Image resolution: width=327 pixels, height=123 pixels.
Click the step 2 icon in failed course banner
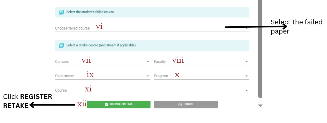click(x=61, y=12)
